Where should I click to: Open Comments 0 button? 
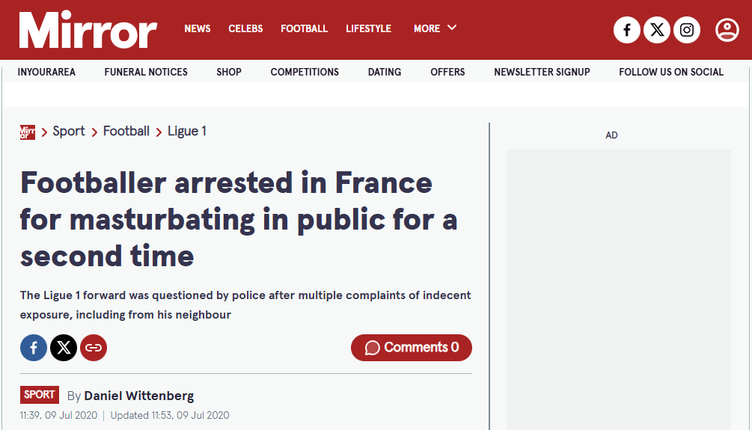pyautogui.click(x=412, y=348)
